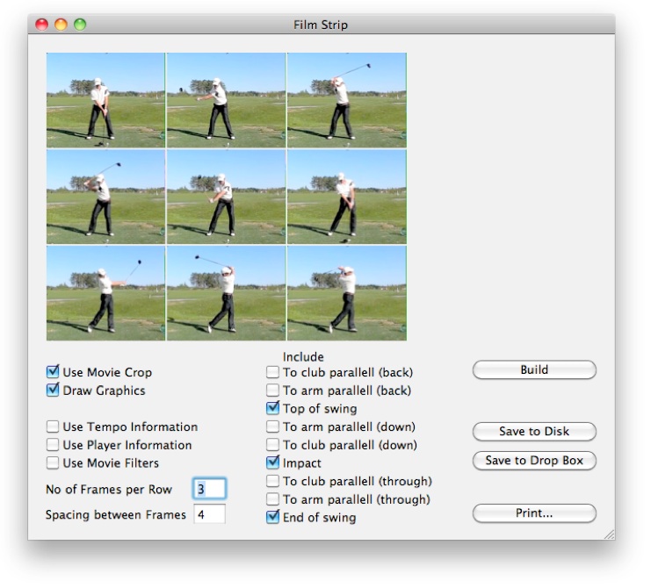Include To arm parallell (back) frame
Viewport: 651px width, 588px height.
pyautogui.click(x=272, y=391)
